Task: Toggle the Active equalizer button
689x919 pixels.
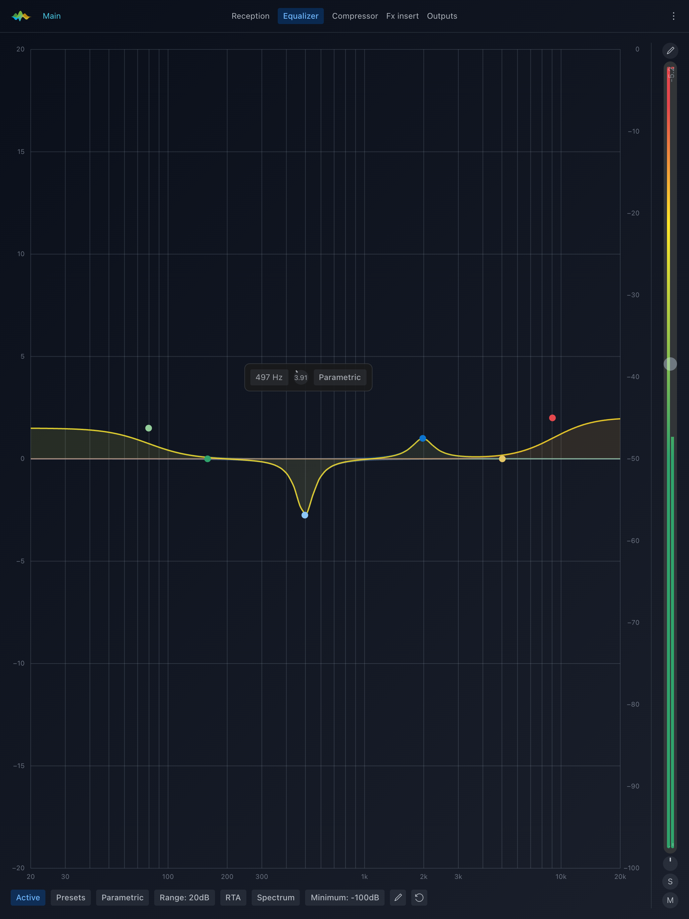Action: point(28,897)
